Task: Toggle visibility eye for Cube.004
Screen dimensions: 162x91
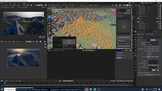Action: [159, 29]
